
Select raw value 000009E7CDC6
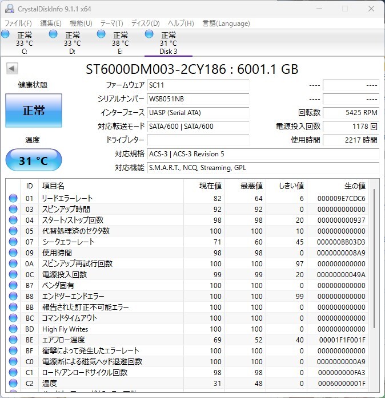tap(342, 199)
